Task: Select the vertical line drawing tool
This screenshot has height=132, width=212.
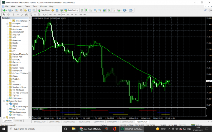Action: click(13, 15)
